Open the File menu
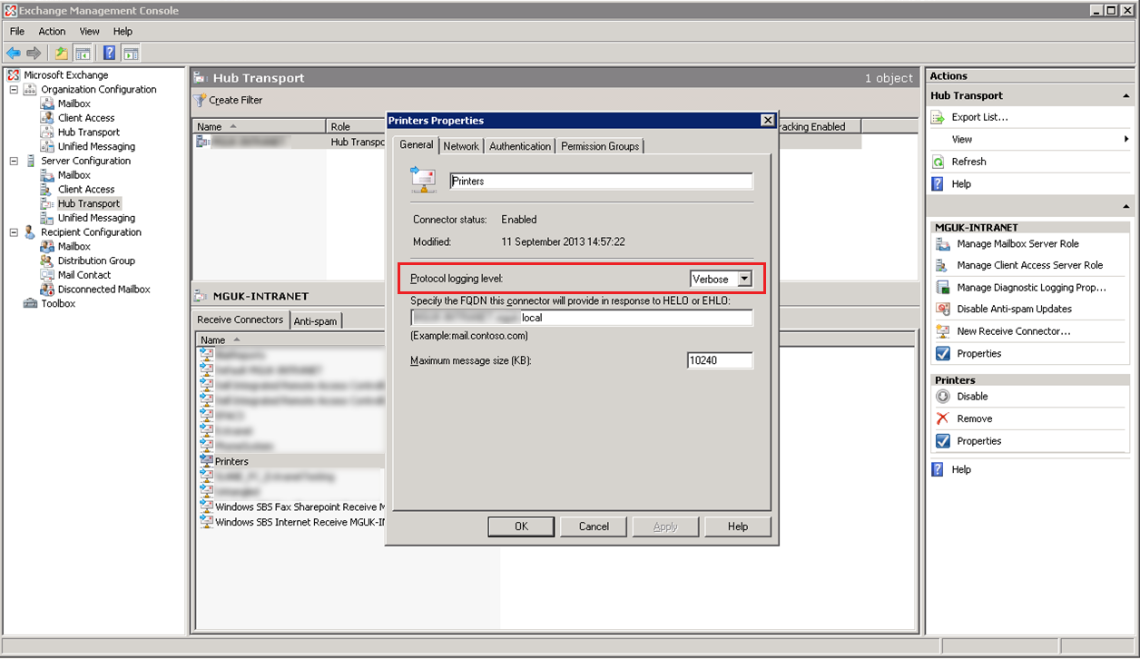The height and width of the screenshot is (659, 1140). coord(17,32)
